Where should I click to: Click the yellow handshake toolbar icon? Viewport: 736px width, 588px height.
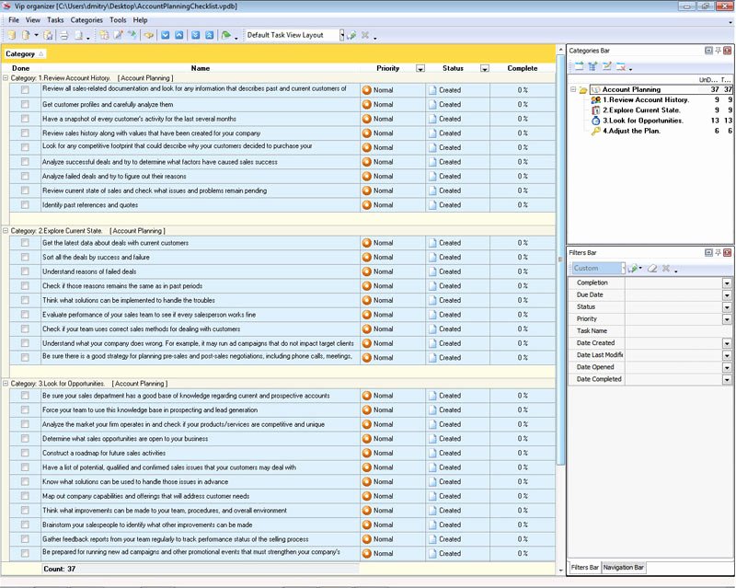(149, 35)
